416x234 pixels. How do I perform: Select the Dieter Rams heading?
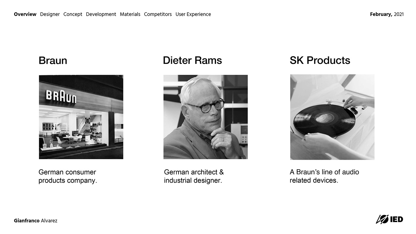(x=192, y=61)
